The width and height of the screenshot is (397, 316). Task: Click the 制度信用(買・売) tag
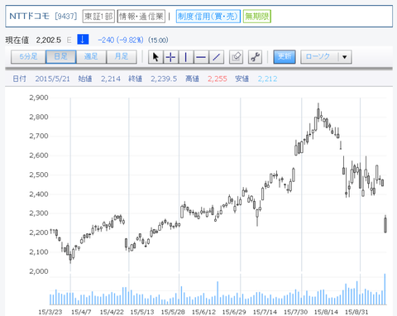pos(208,17)
